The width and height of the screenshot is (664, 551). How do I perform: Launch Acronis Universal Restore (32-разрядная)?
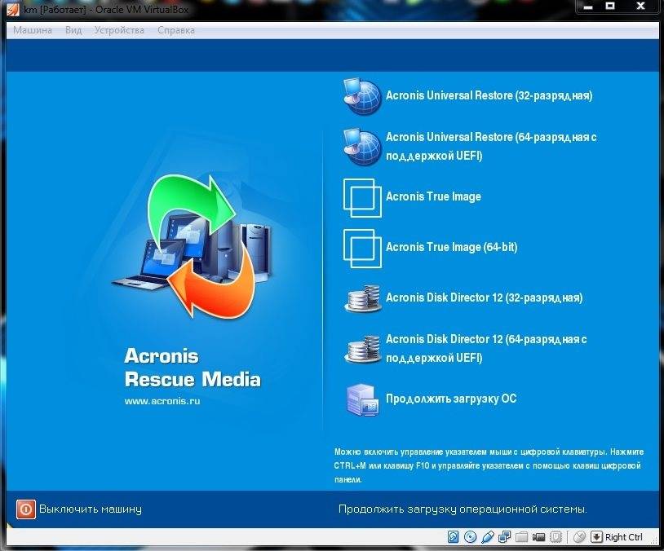click(489, 95)
